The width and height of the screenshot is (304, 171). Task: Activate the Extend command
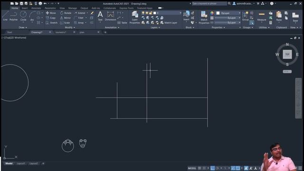(80, 13)
